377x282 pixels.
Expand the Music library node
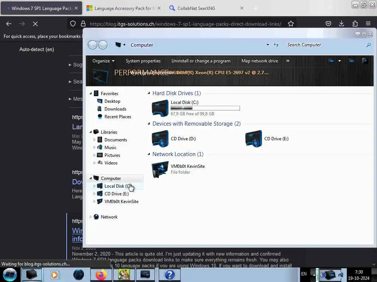pyautogui.click(x=94, y=147)
